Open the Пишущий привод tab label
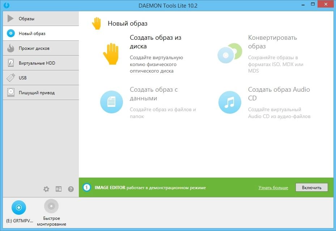Viewport: 336px width, 231px height. tap(37, 93)
